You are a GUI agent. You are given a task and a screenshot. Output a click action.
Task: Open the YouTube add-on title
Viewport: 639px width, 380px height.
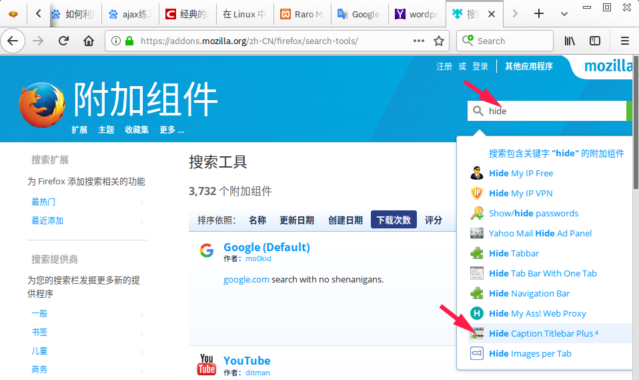pos(247,361)
